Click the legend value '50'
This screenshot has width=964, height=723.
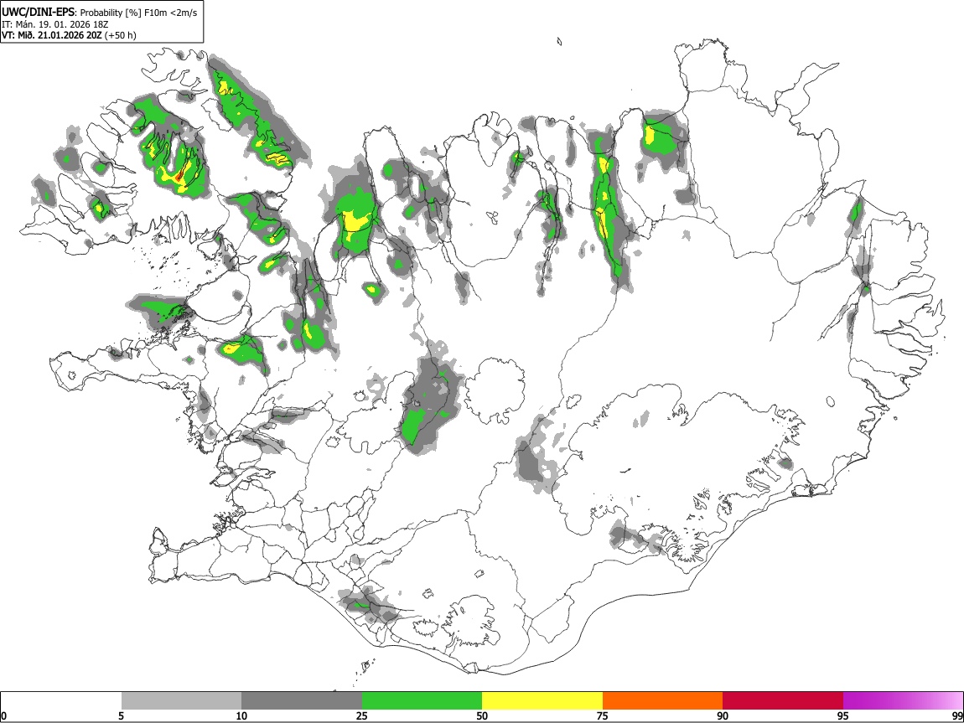[x=482, y=715]
